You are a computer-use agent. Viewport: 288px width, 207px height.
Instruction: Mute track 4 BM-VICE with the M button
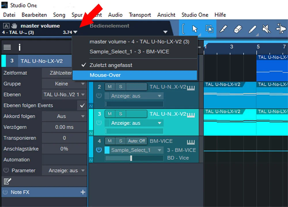click(110, 141)
